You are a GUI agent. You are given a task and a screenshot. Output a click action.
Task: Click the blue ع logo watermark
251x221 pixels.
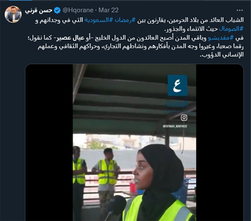tap(177, 85)
